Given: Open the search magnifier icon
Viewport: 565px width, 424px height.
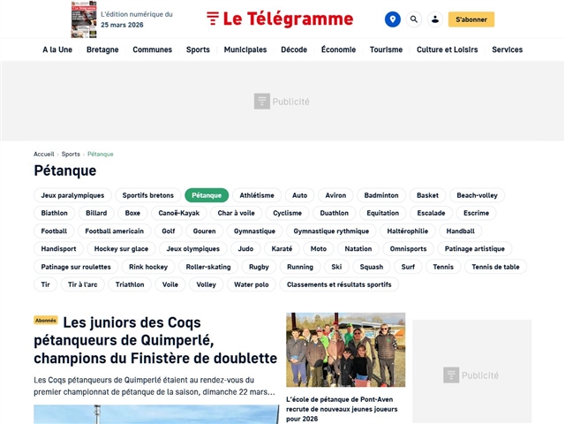Looking at the screenshot, I should [414, 19].
